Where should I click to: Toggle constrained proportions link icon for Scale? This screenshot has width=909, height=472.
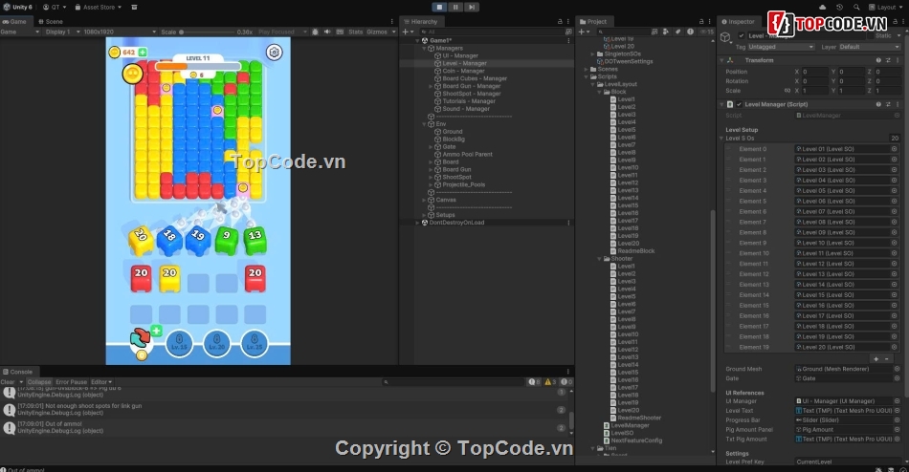(x=787, y=91)
